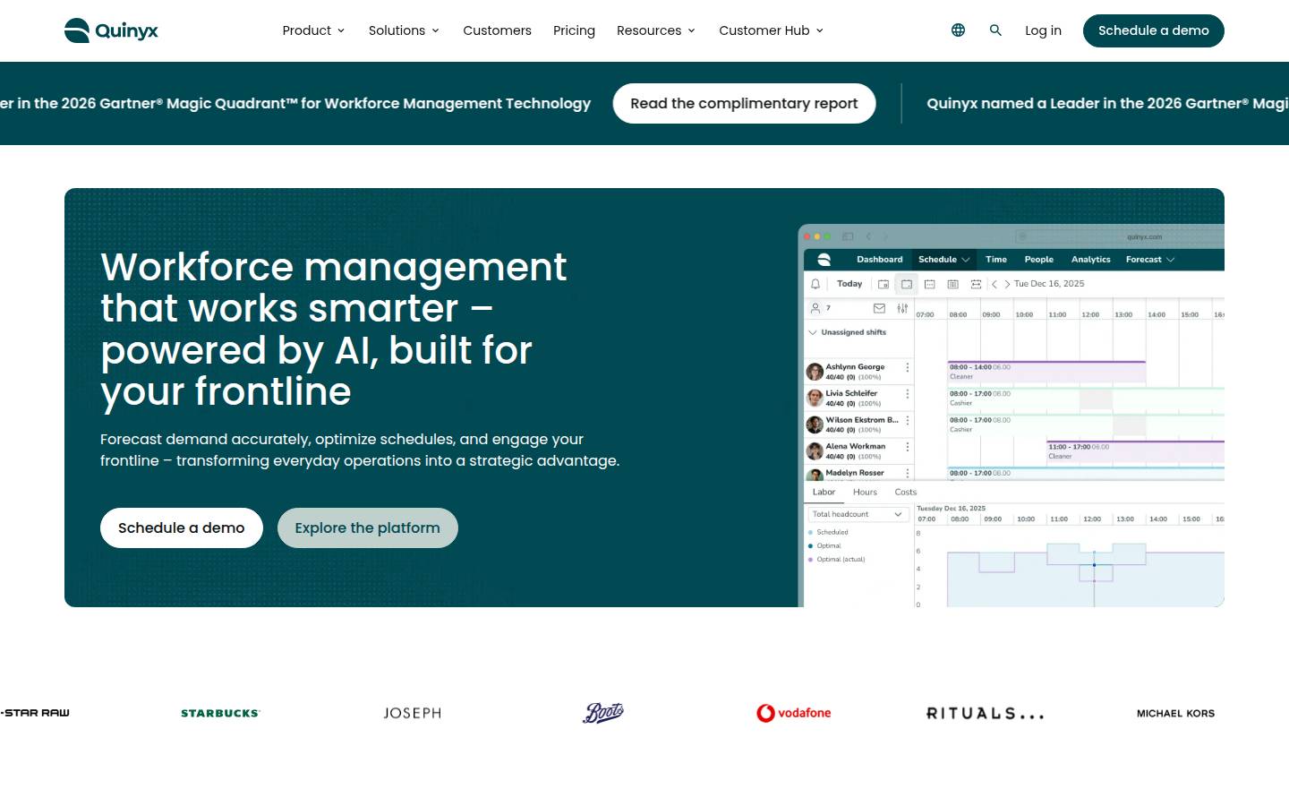Click the Starbucks customer logo
This screenshot has width=1289, height=806.
pyautogui.click(x=220, y=714)
